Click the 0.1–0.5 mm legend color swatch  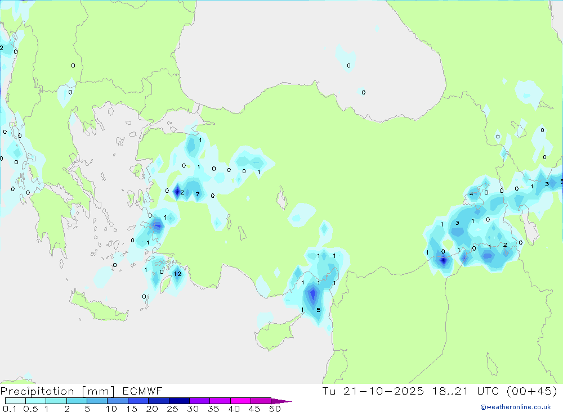[x=15, y=401]
